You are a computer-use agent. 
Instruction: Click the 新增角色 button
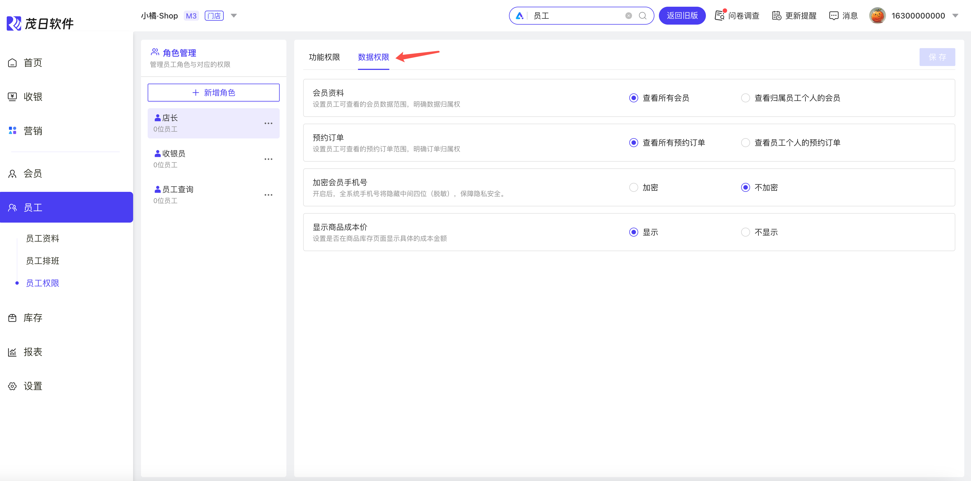point(213,93)
